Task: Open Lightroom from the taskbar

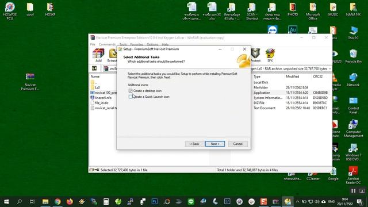Action: coord(227,202)
